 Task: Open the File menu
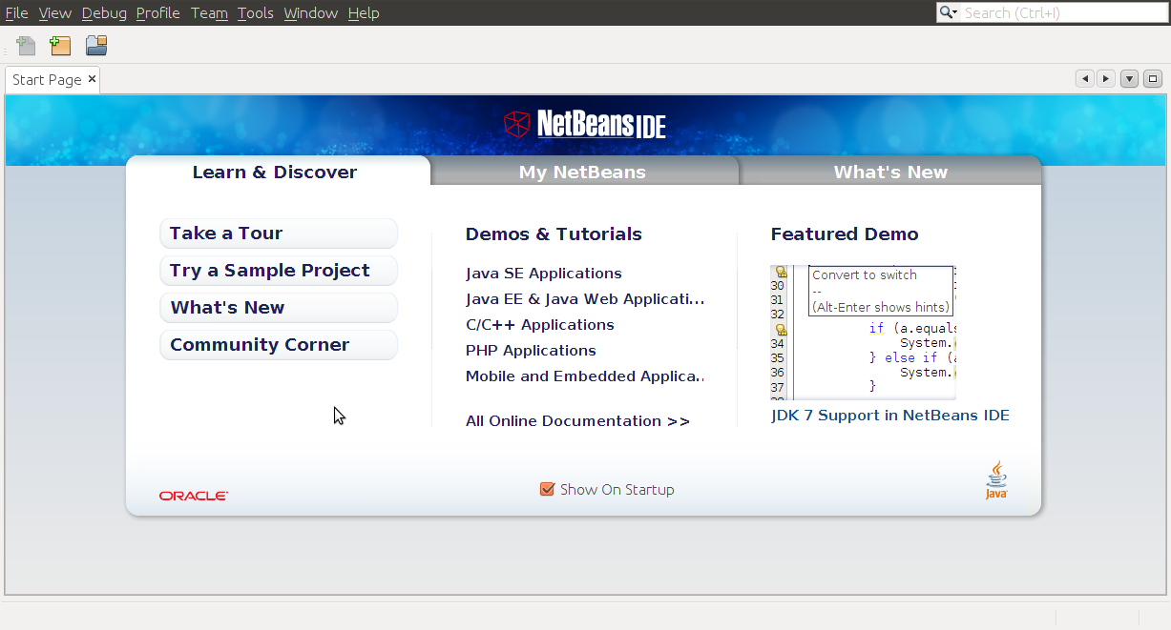[16, 12]
